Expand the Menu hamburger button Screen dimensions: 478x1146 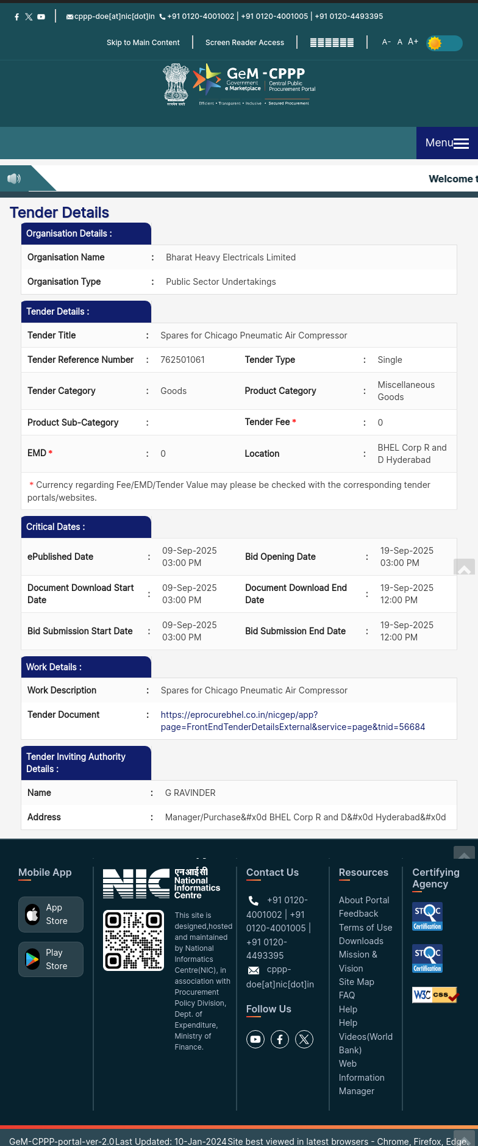(x=447, y=143)
